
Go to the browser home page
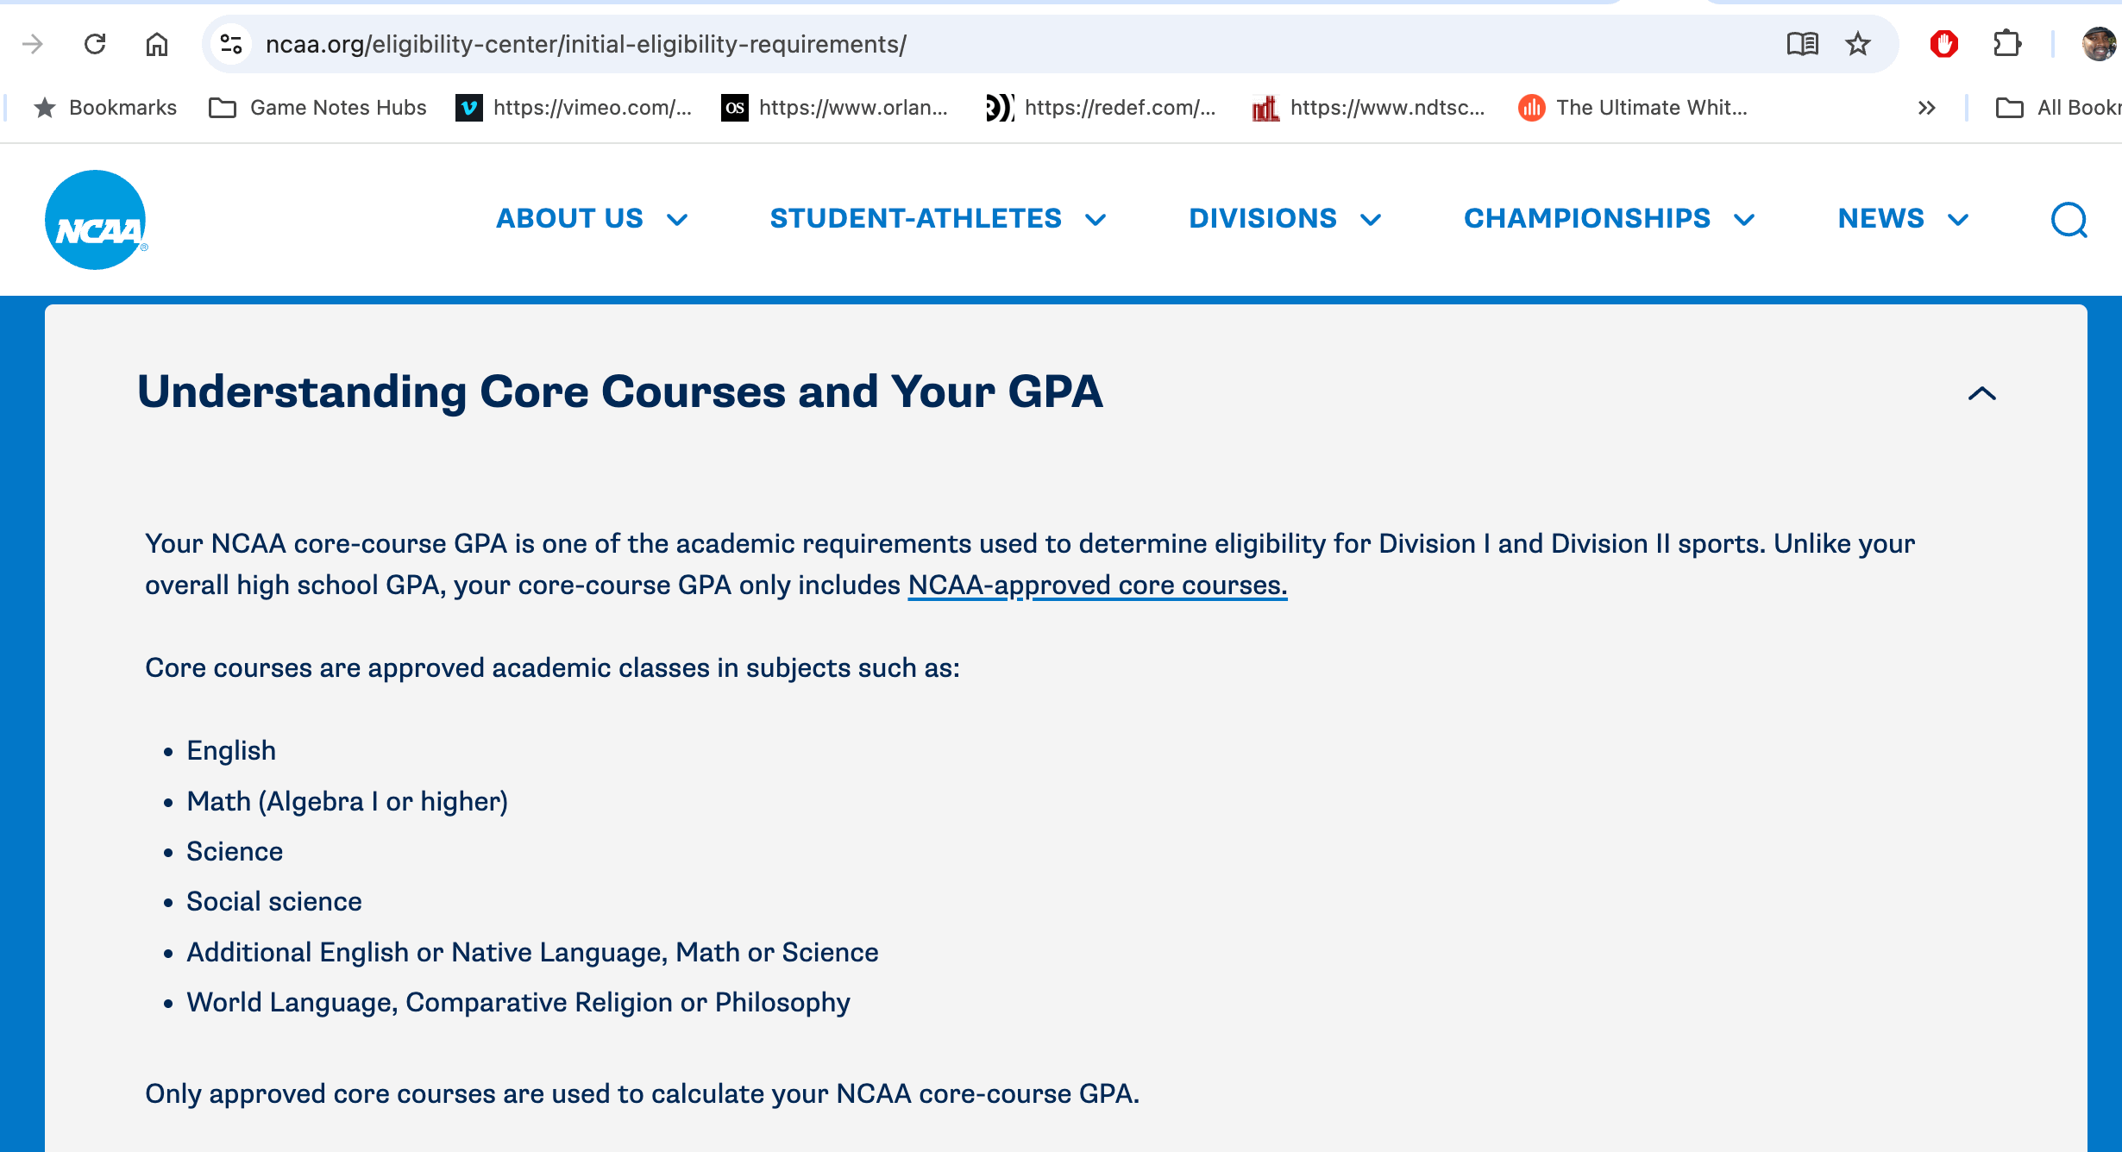(156, 44)
